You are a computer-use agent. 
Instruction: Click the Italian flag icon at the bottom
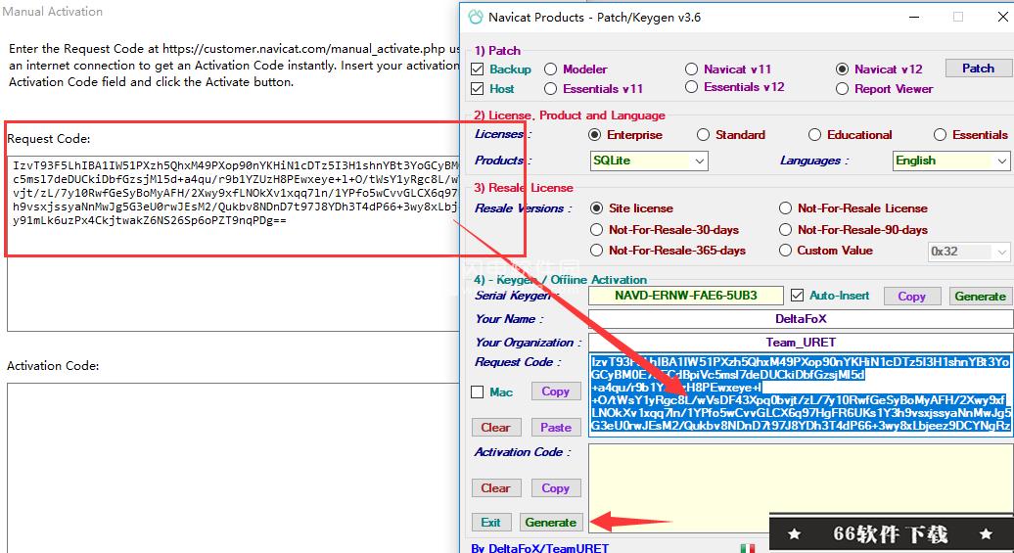(x=748, y=548)
